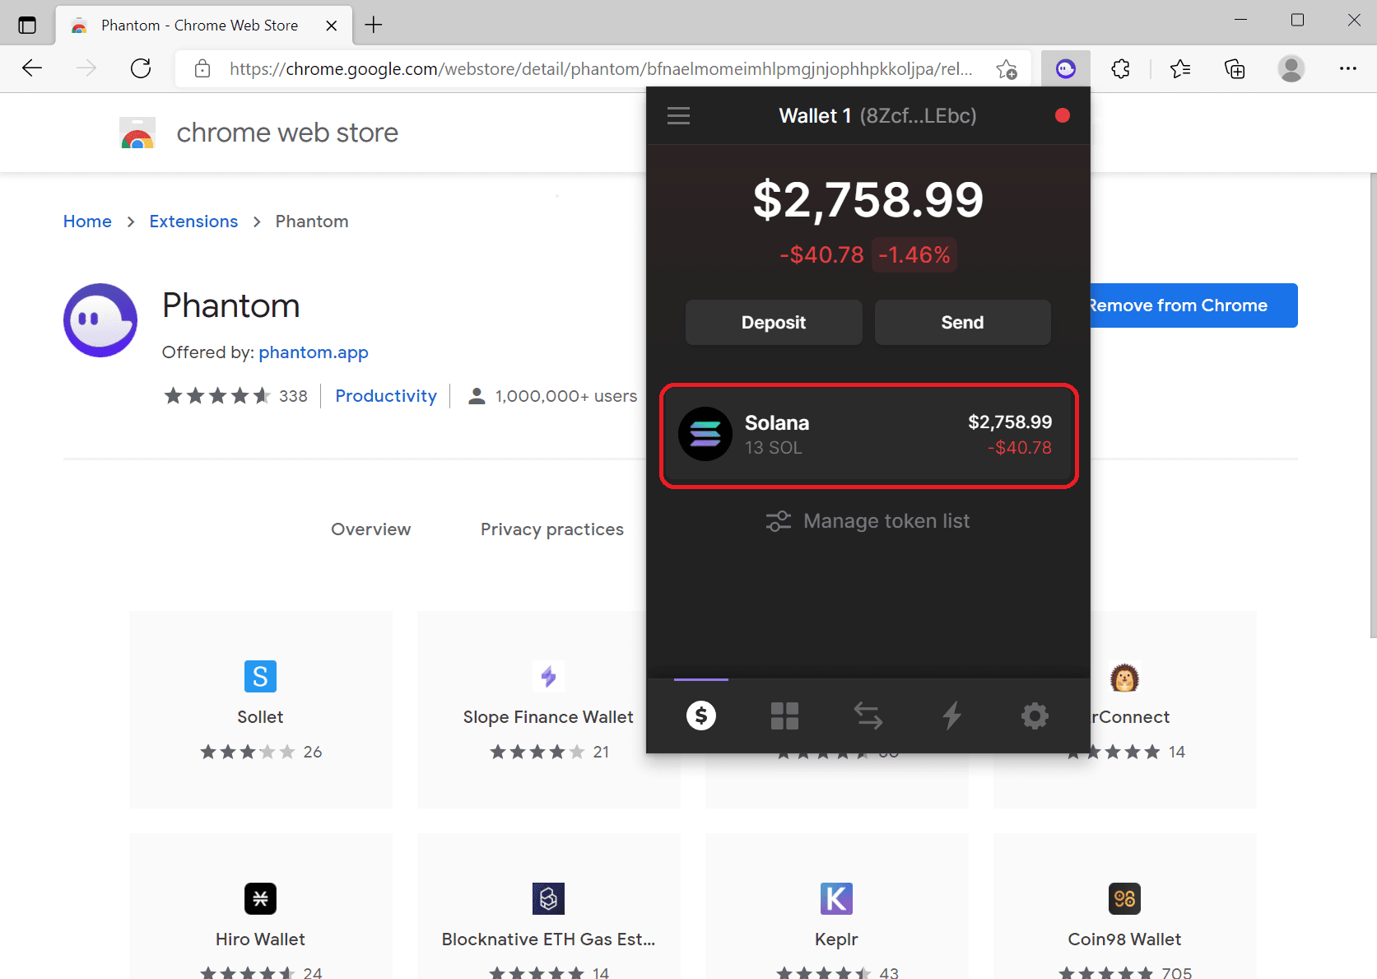This screenshot has height=979, width=1377.
Task: Click the address bar URL
Action: [x=601, y=69]
